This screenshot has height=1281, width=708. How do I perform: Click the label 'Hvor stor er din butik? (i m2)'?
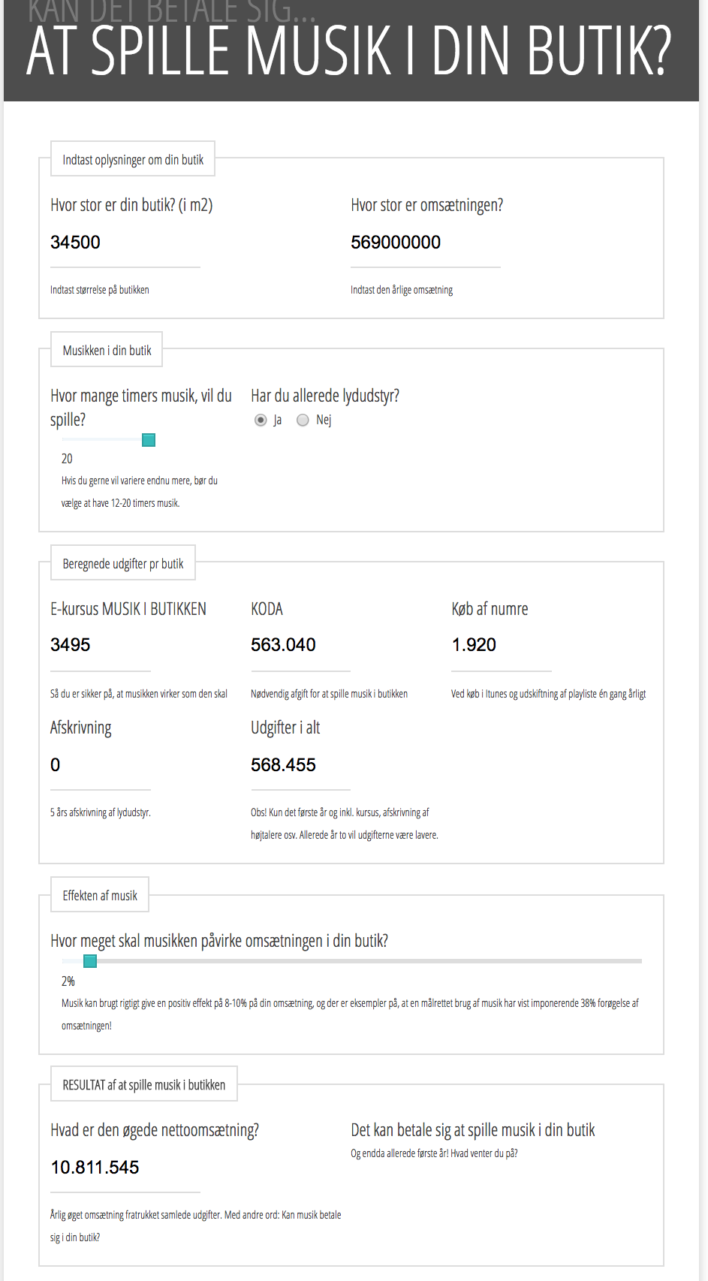[x=131, y=205]
